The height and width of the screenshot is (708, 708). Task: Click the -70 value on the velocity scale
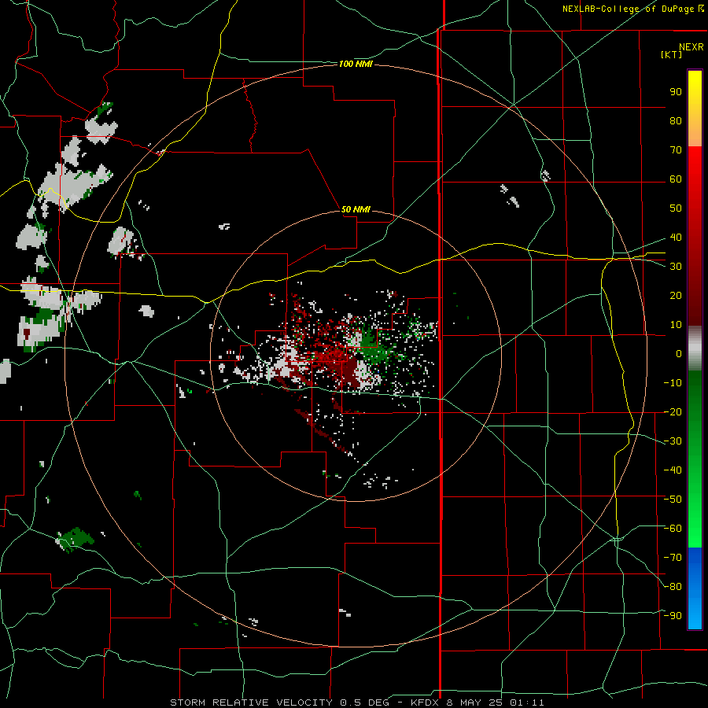pos(673,558)
